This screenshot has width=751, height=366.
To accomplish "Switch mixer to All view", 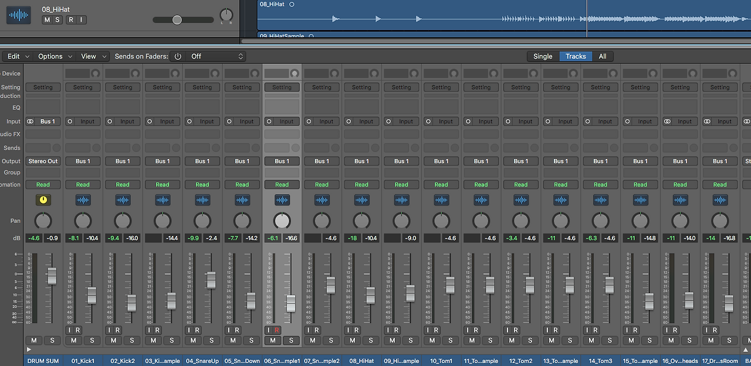I will point(603,56).
